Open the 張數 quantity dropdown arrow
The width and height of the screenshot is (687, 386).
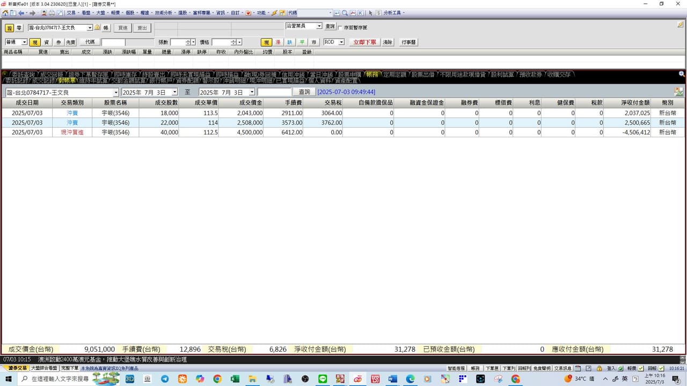[194, 42]
